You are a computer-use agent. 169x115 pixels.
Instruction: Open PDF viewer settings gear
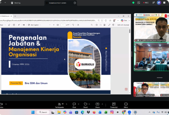(x=113, y=25)
